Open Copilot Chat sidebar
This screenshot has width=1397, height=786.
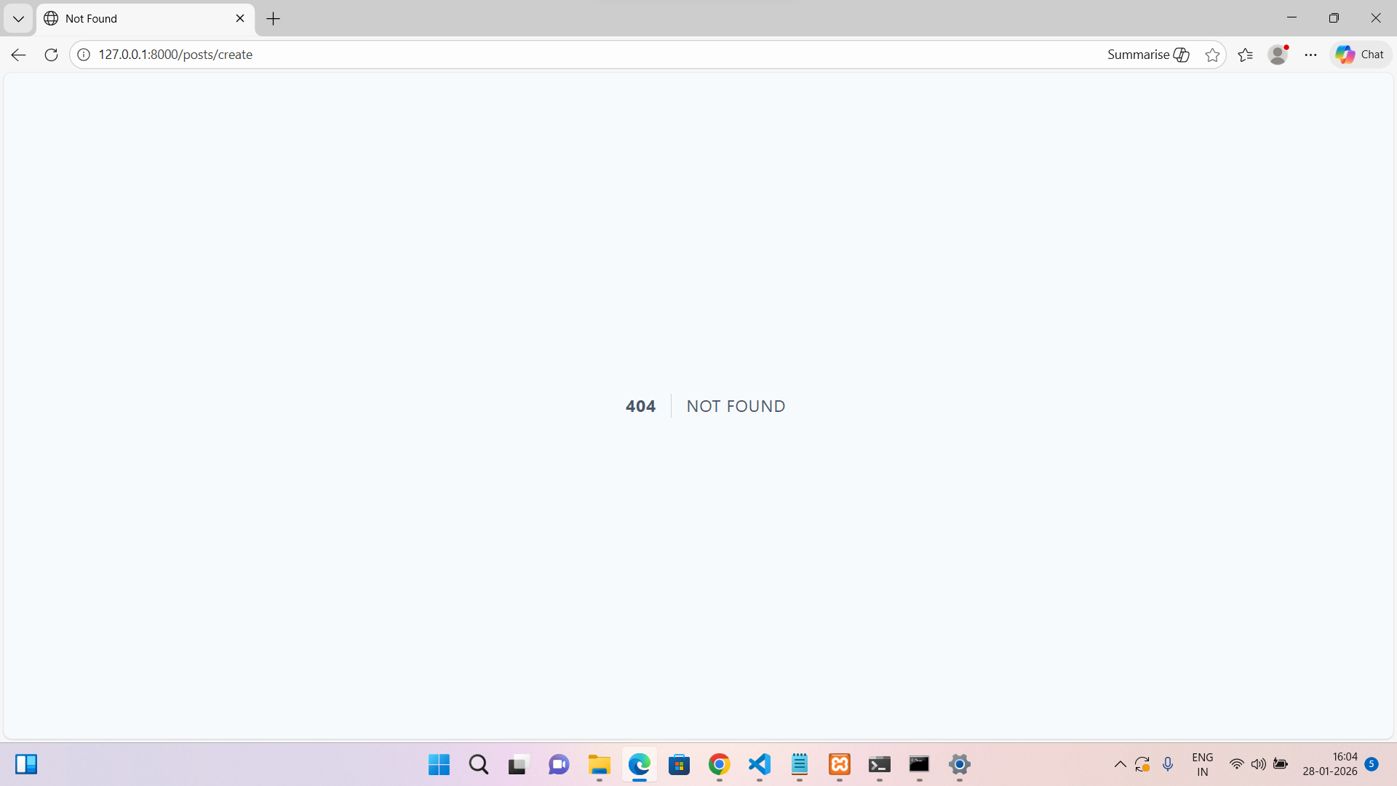click(1360, 55)
